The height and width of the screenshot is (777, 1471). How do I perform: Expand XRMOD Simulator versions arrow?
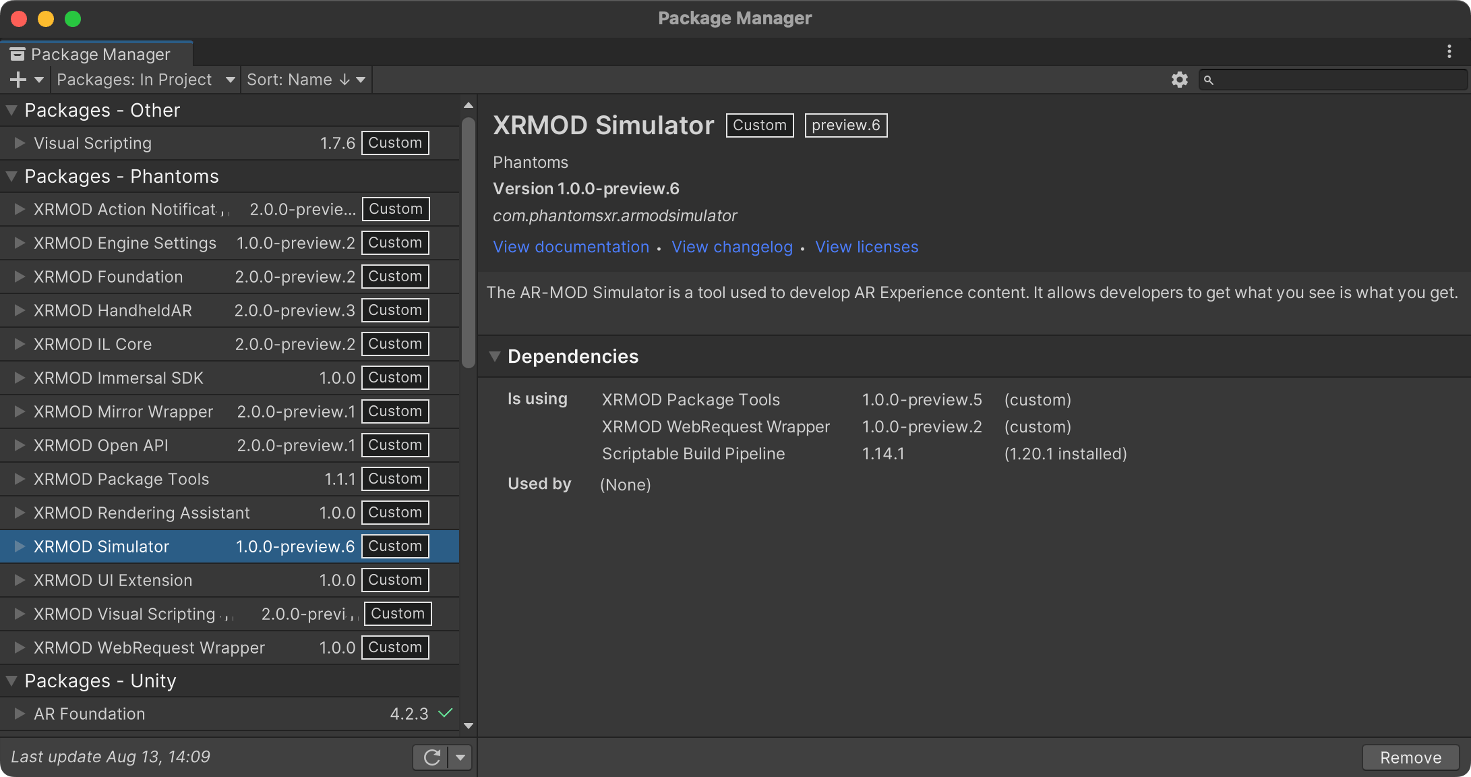20,546
